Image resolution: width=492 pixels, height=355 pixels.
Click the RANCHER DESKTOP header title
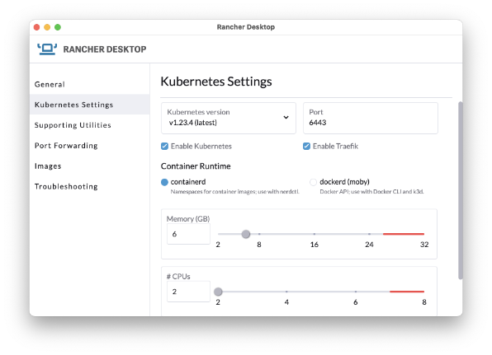coord(105,49)
